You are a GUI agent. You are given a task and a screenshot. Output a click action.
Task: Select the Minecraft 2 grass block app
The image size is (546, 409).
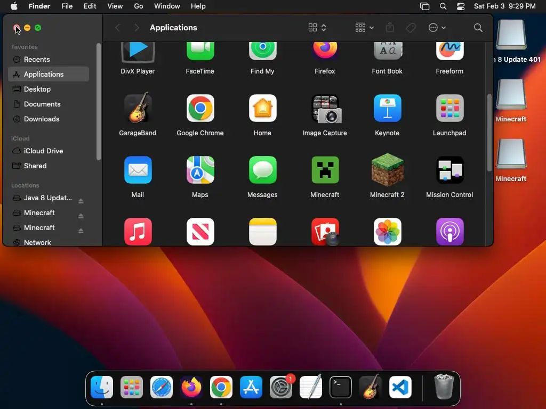(x=387, y=170)
